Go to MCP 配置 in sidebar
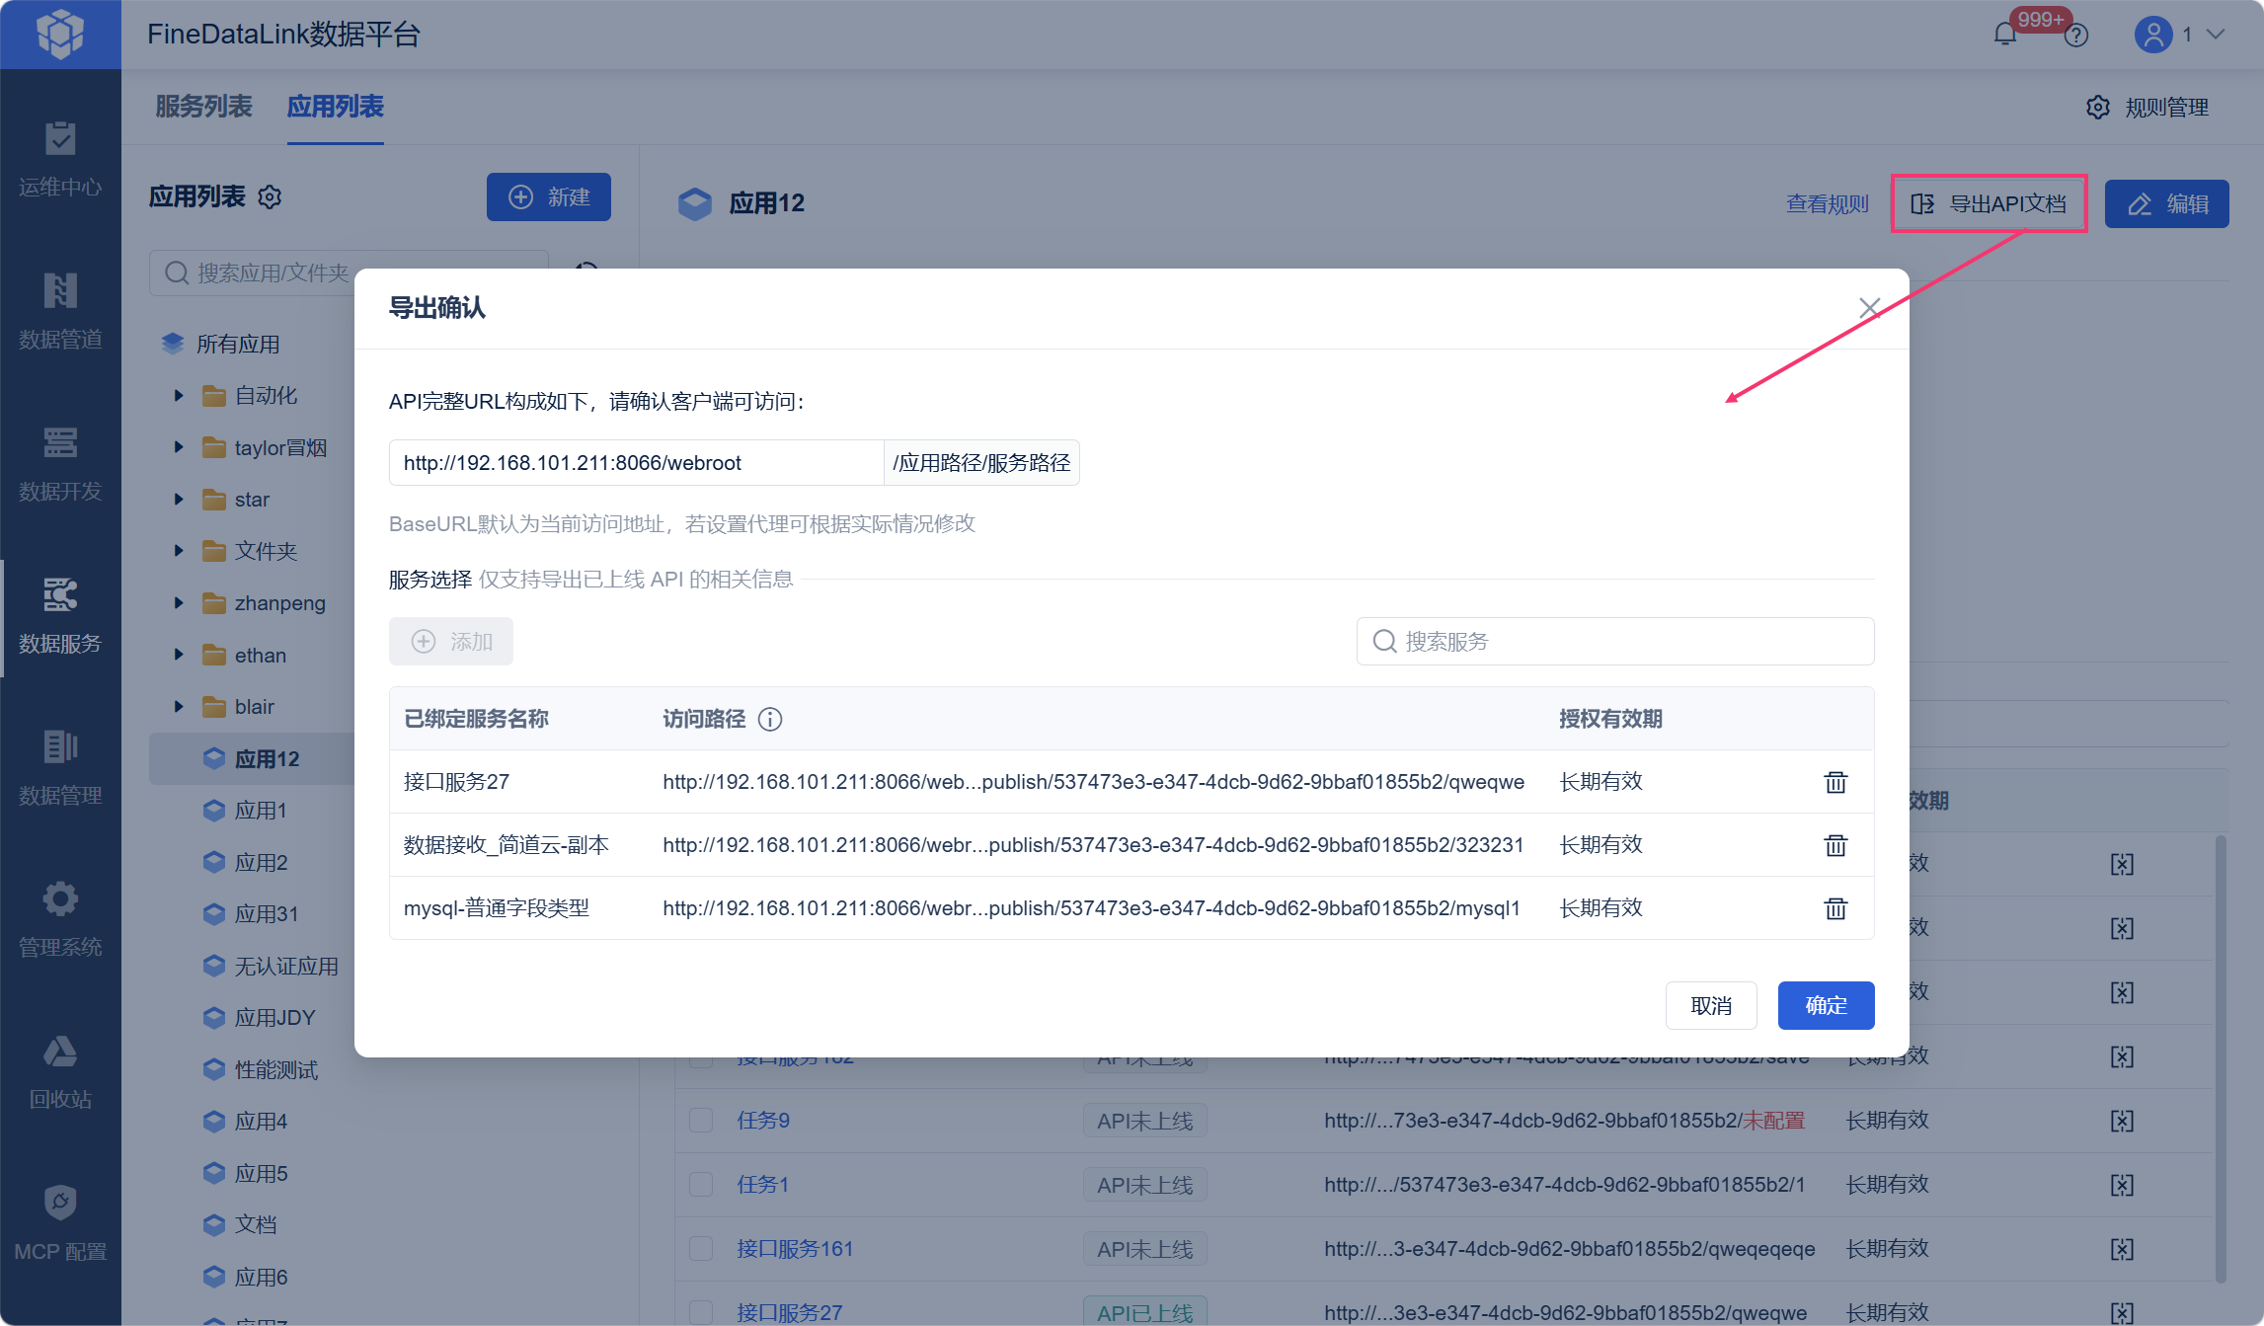 pyautogui.click(x=60, y=1224)
